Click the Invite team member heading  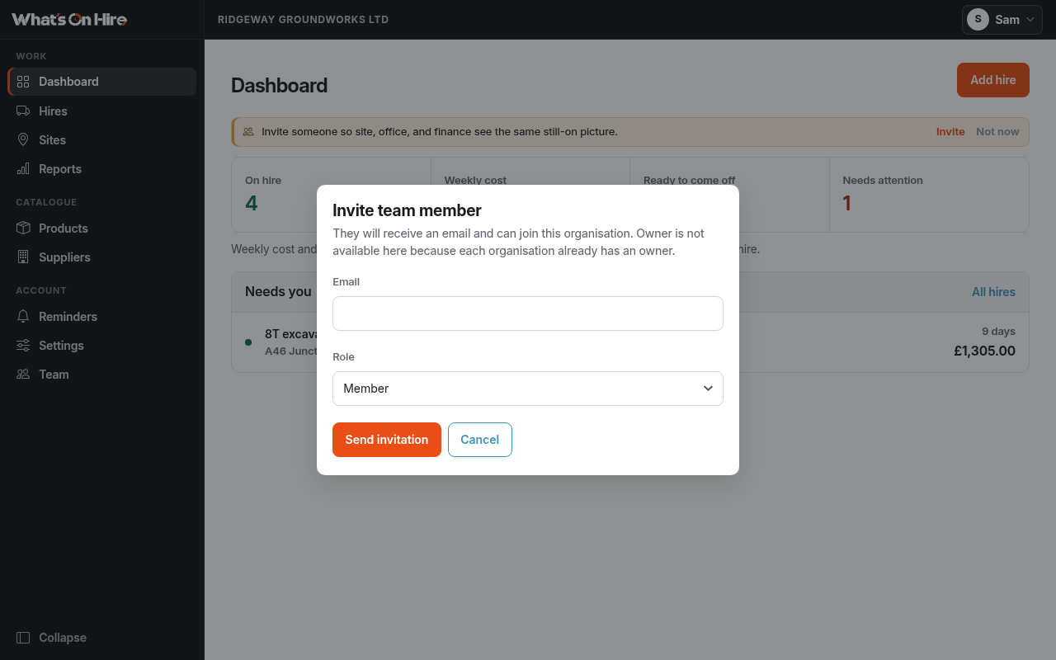pos(407,210)
